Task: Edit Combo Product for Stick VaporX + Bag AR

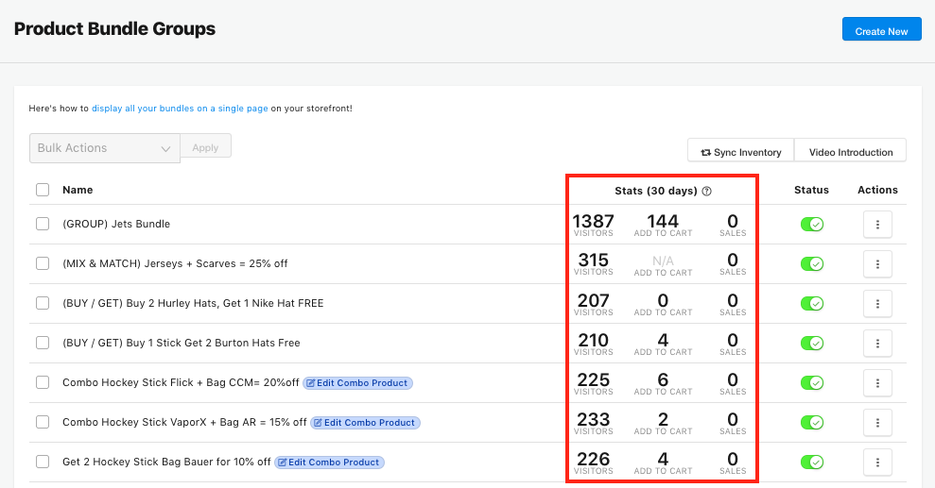Action: click(365, 423)
